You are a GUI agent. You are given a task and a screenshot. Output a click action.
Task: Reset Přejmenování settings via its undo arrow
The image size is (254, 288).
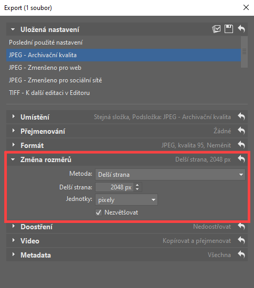(x=241, y=131)
